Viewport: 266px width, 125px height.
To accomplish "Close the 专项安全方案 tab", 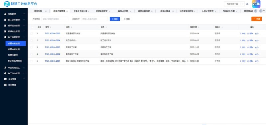I will tap(237, 11).
